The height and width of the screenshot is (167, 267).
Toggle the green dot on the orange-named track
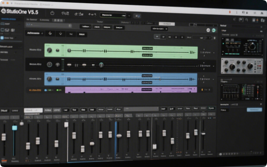[57, 90]
